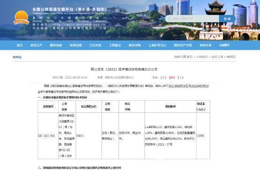This screenshot has width=260, height=171.
Task: Set font size to large 【大】
Action: pos(181,77)
